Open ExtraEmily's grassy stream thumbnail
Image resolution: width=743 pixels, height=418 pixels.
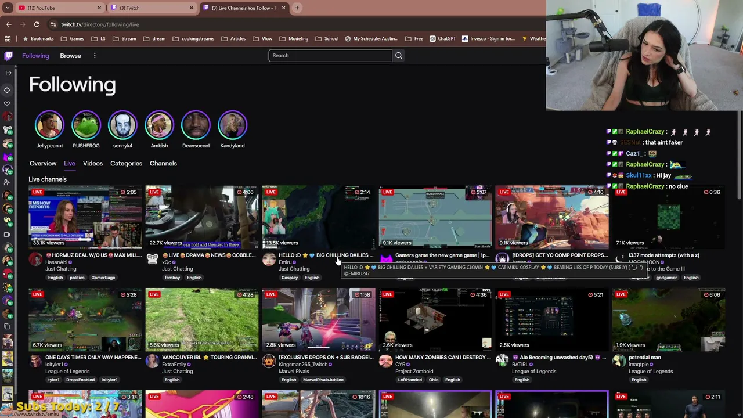click(x=202, y=320)
